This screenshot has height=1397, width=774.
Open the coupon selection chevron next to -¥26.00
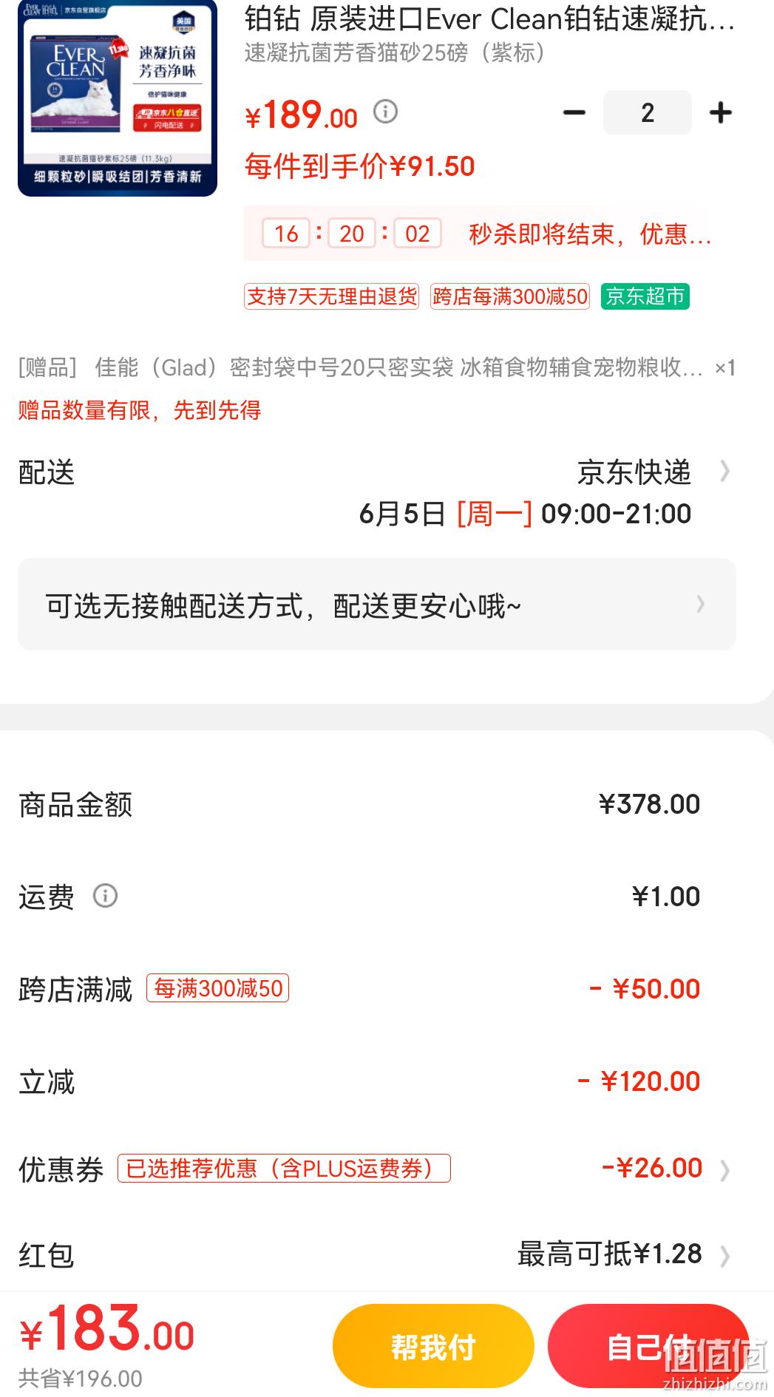[x=725, y=1170]
